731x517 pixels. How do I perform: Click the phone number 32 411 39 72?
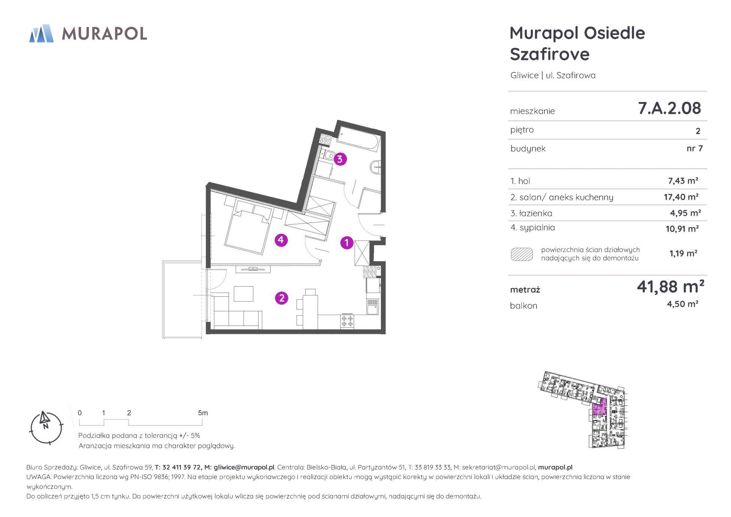181,467
